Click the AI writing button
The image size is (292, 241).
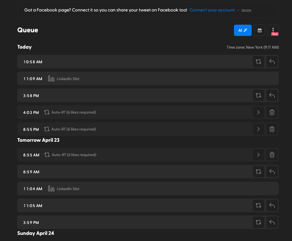pos(242,30)
